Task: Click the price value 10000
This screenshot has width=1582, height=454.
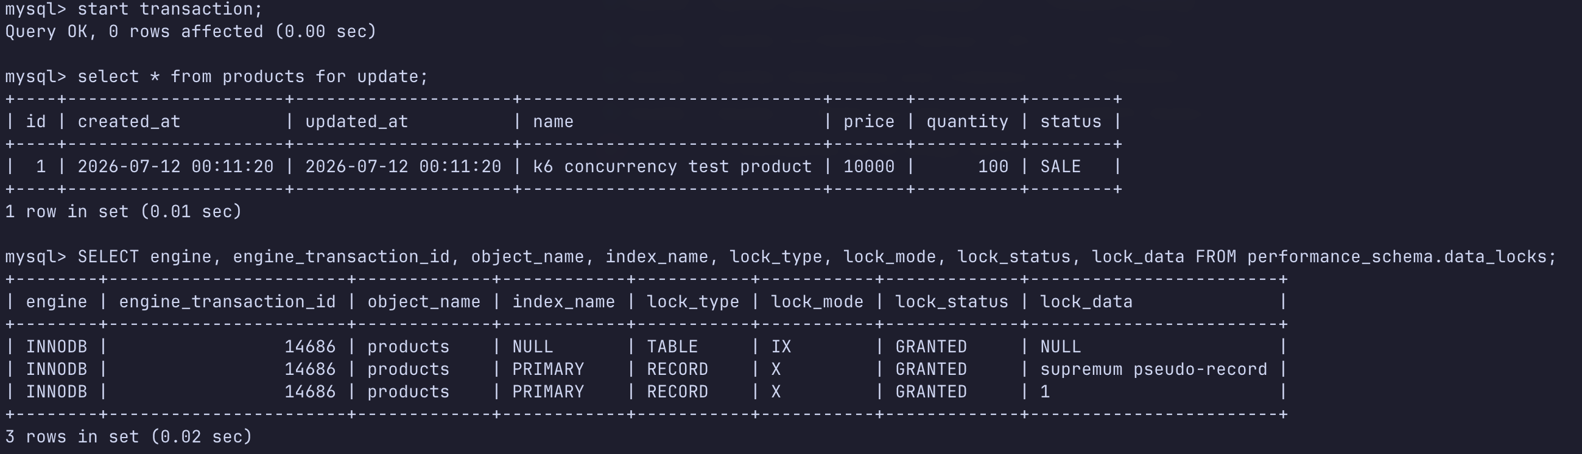Action: point(869,166)
